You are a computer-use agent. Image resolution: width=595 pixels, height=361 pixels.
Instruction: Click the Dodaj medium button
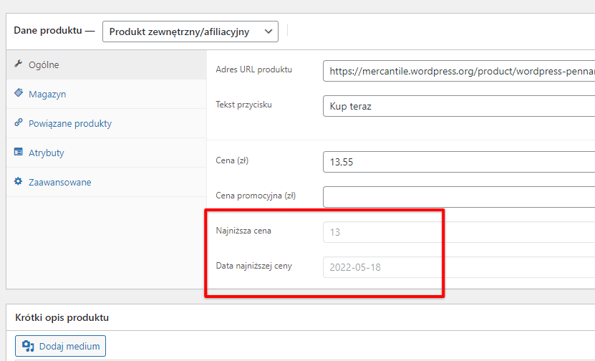[60, 346]
